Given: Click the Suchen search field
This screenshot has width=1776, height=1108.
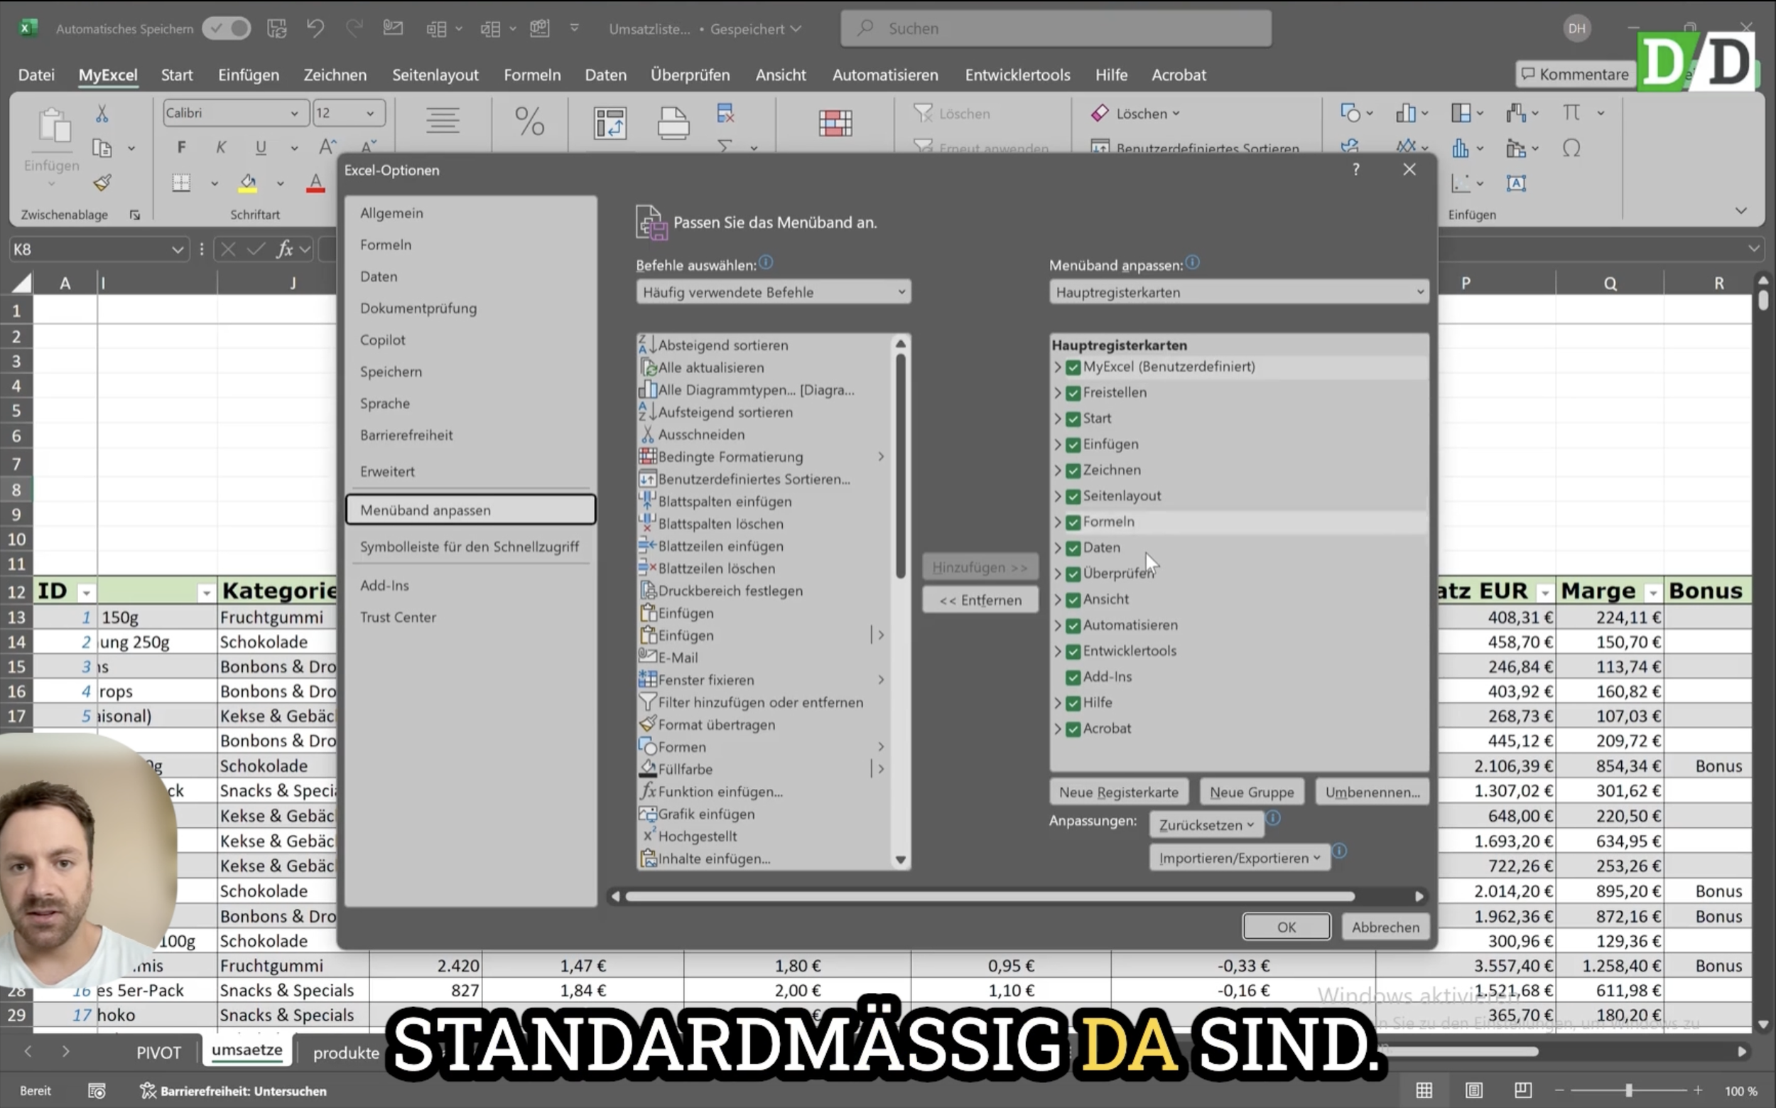Looking at the screenshot, I should (1055, 28).
